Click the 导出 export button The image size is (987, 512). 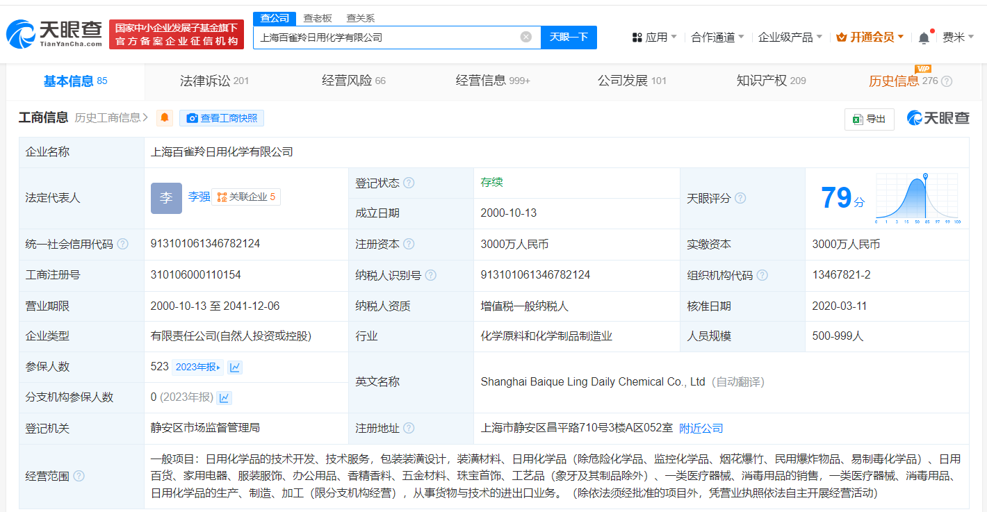(x=869, y=119)
